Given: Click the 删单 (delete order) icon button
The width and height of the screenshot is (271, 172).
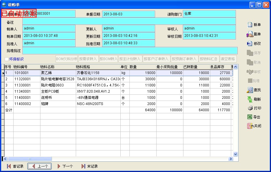Looking at the screenshot, I should point(254,34).
